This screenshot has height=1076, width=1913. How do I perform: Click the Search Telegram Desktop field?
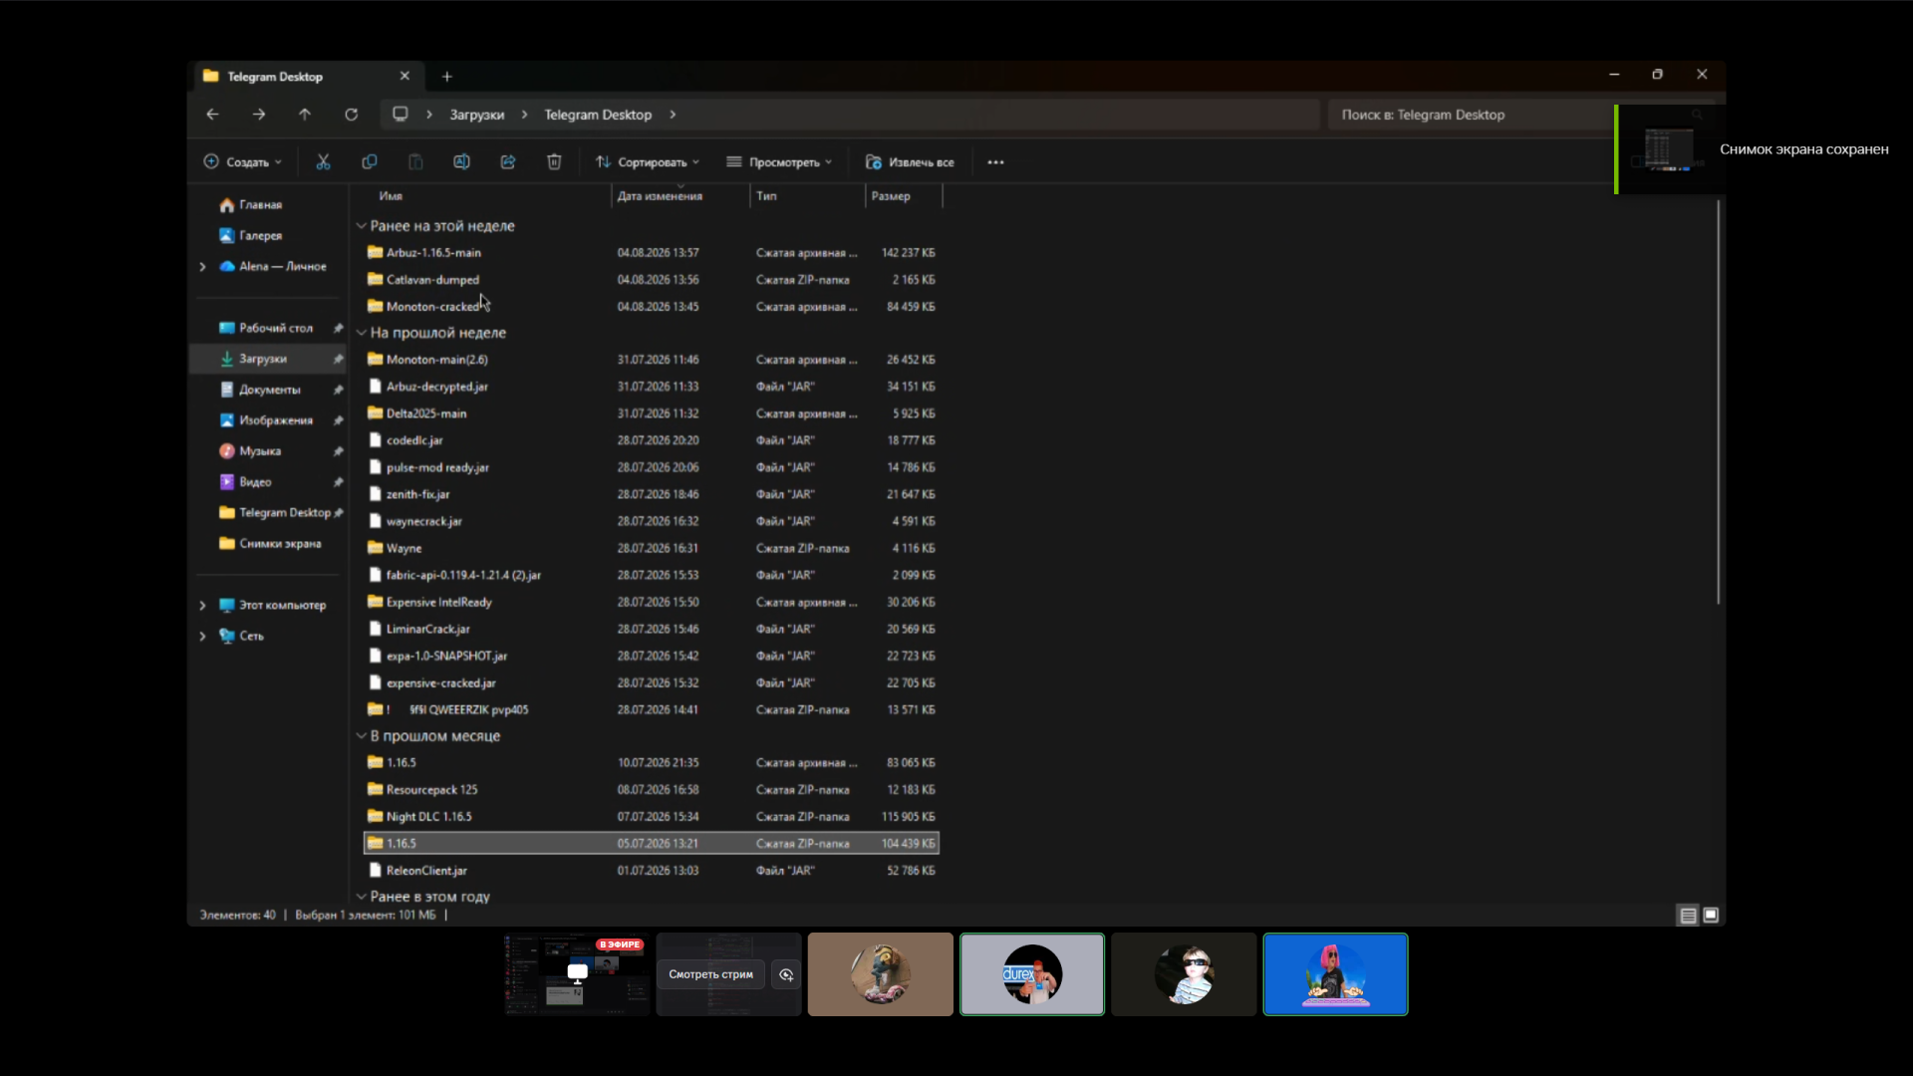pos(1470,115)
